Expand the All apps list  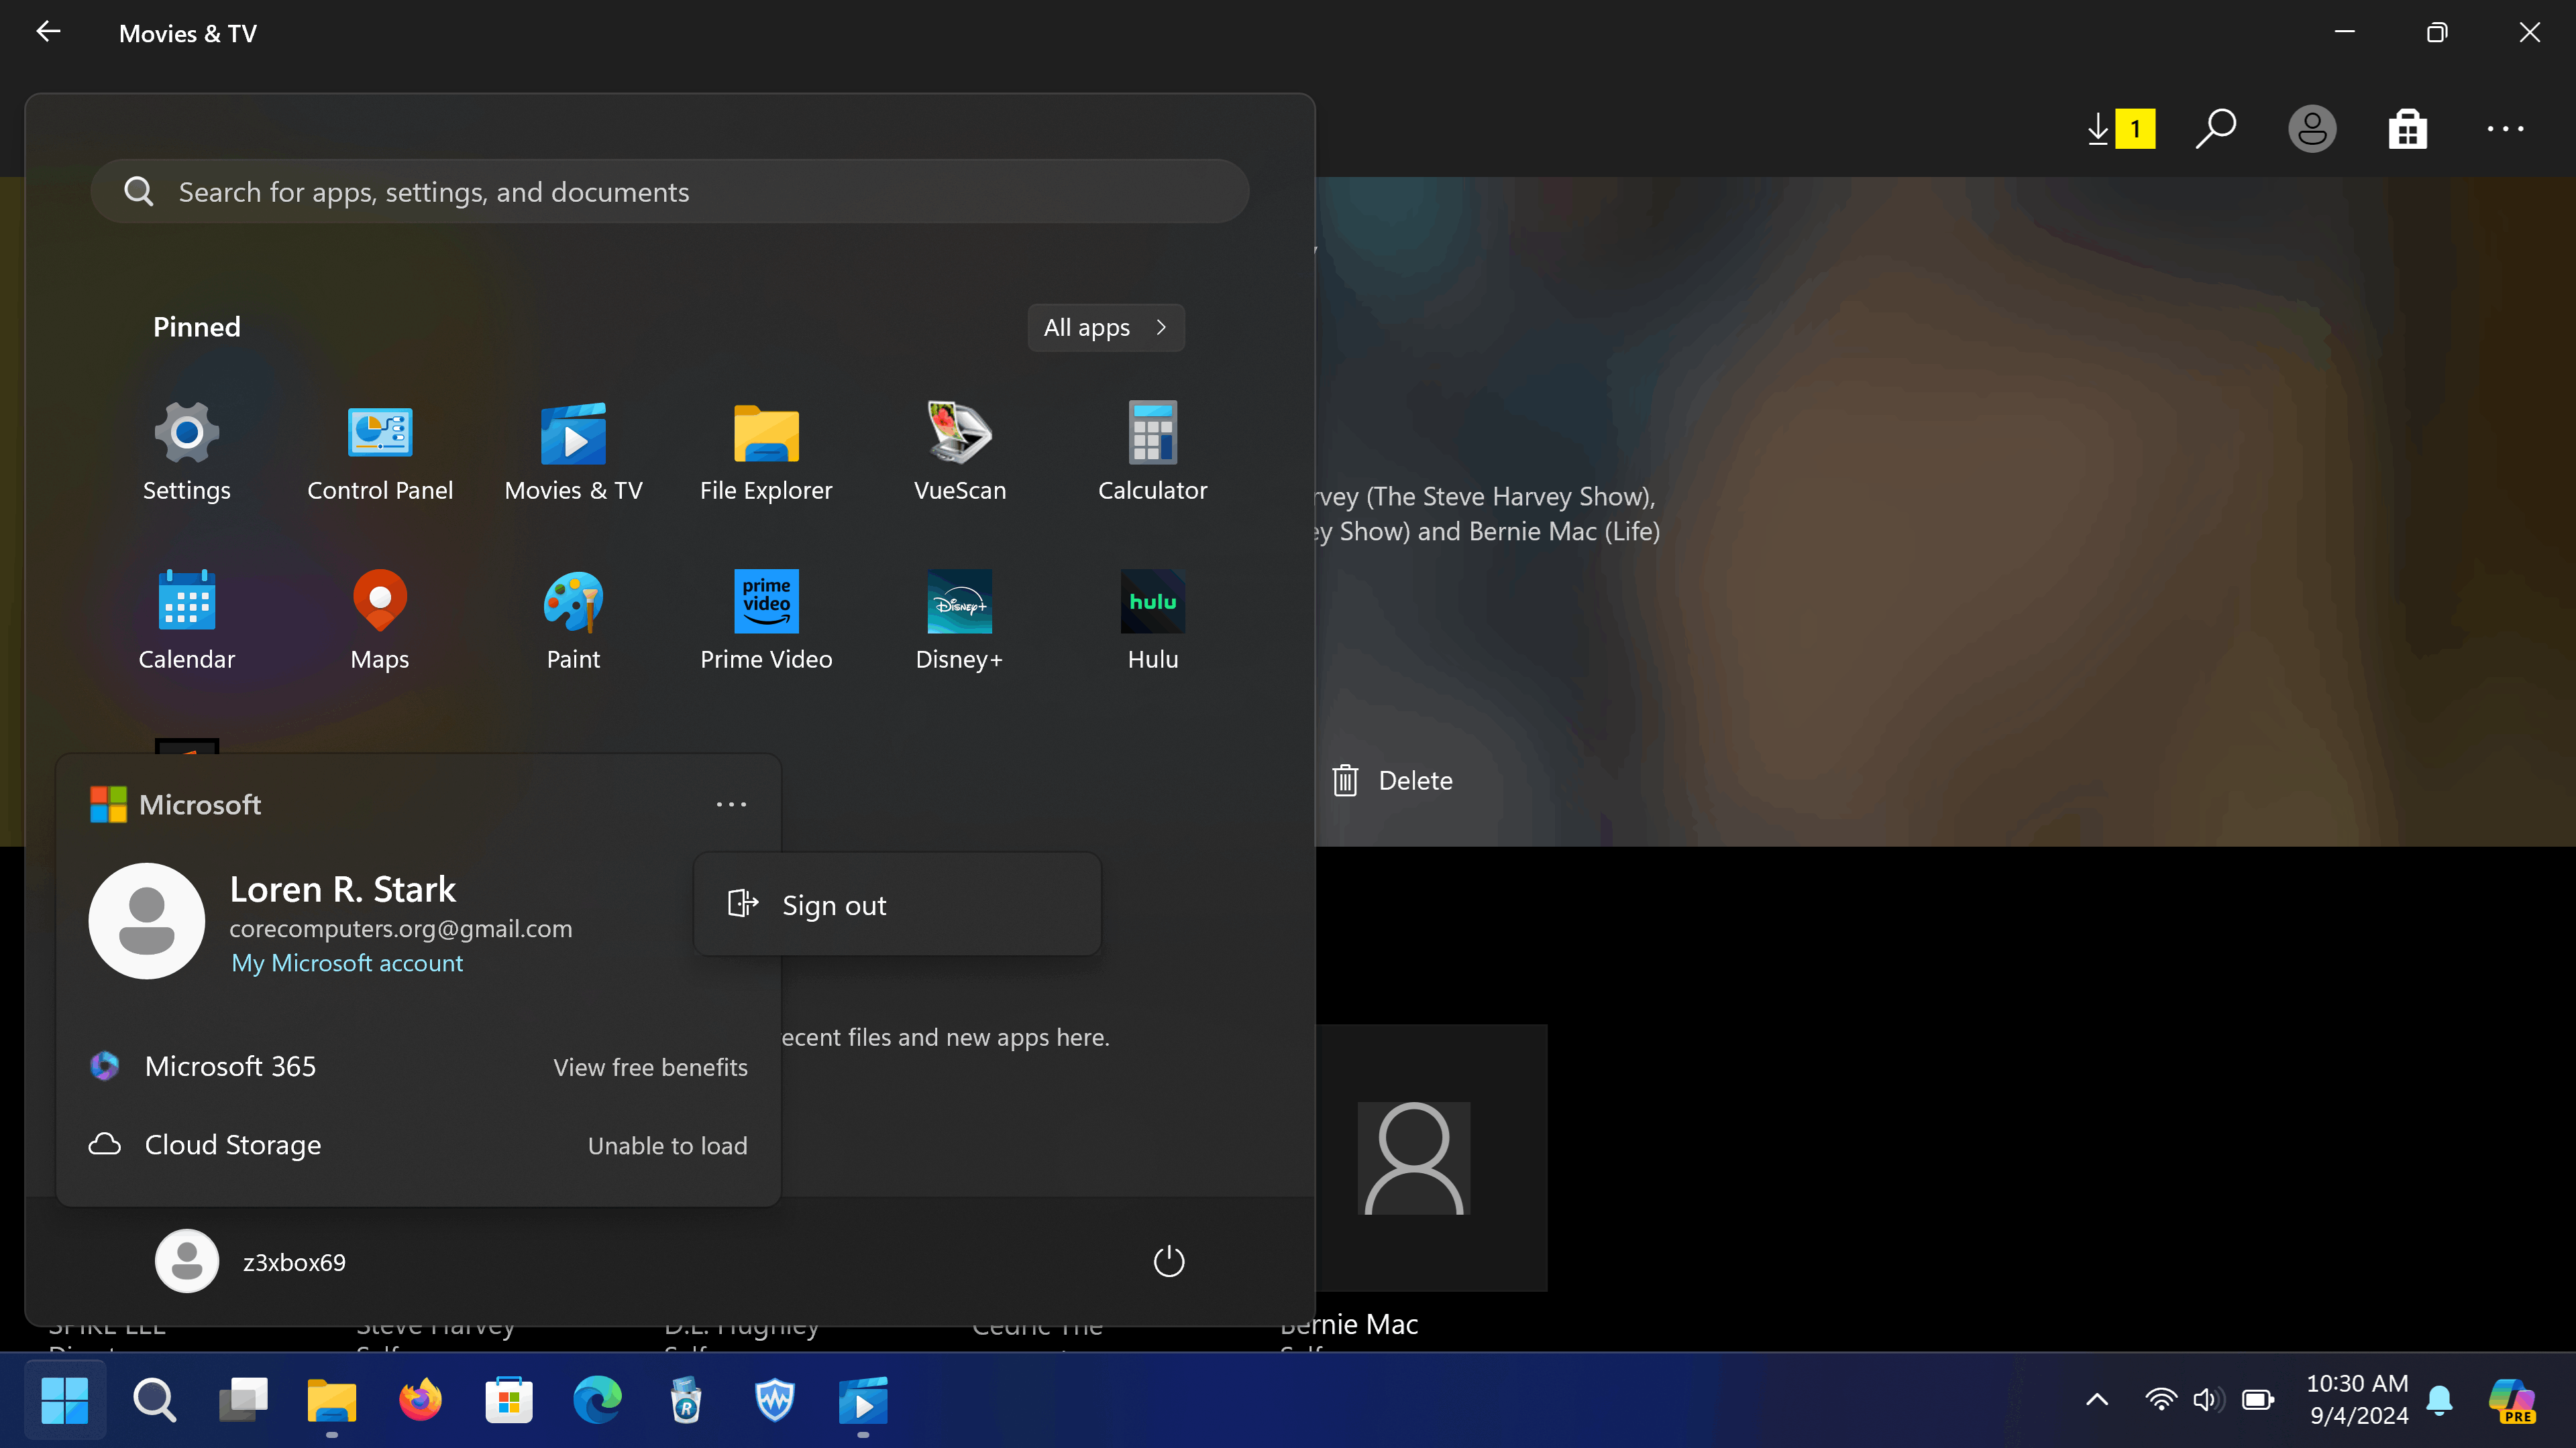[x=1105, y=328]
